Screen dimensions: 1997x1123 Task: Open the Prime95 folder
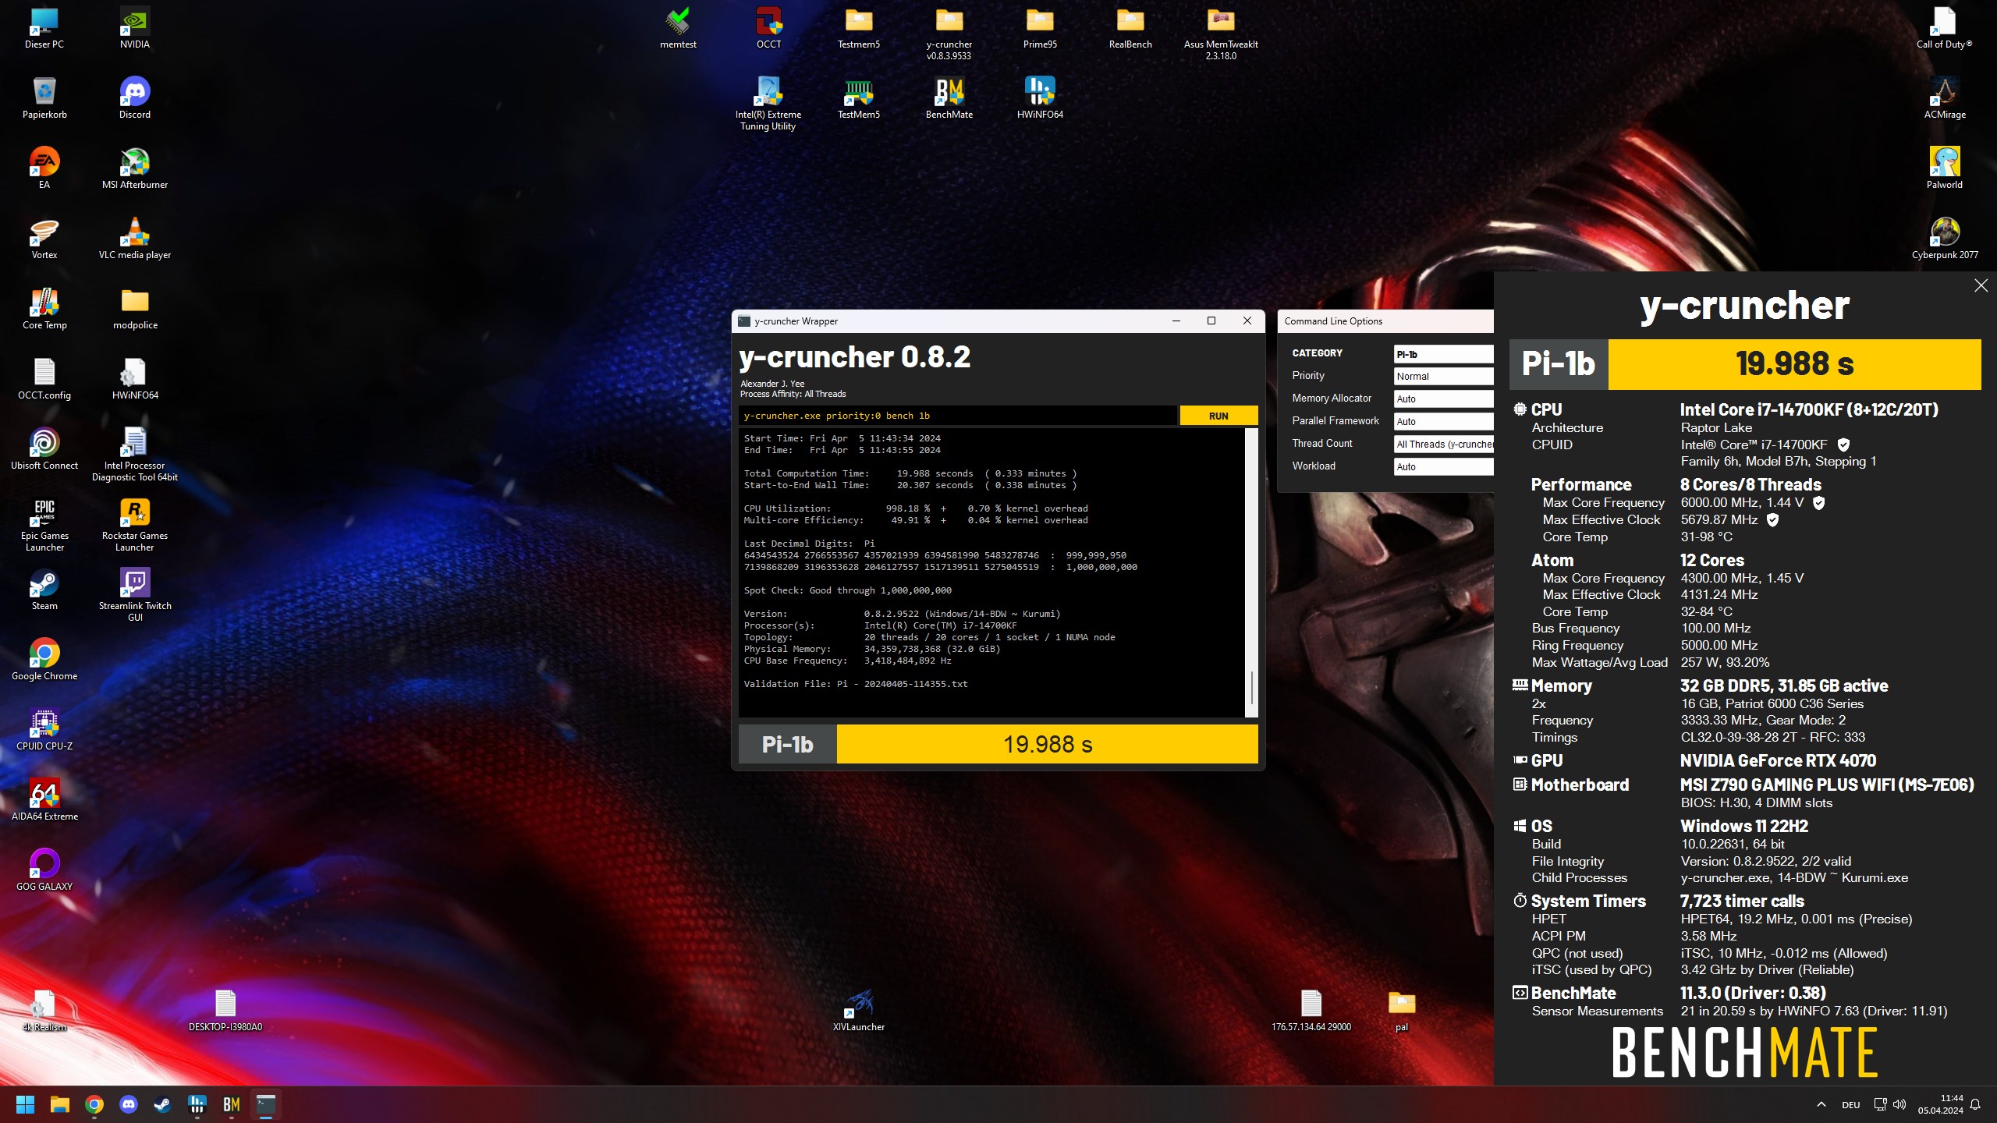pos(1040,29)
